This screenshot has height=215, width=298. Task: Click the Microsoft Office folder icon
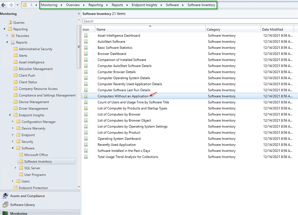pyautogui.click(x=21, y=155)
